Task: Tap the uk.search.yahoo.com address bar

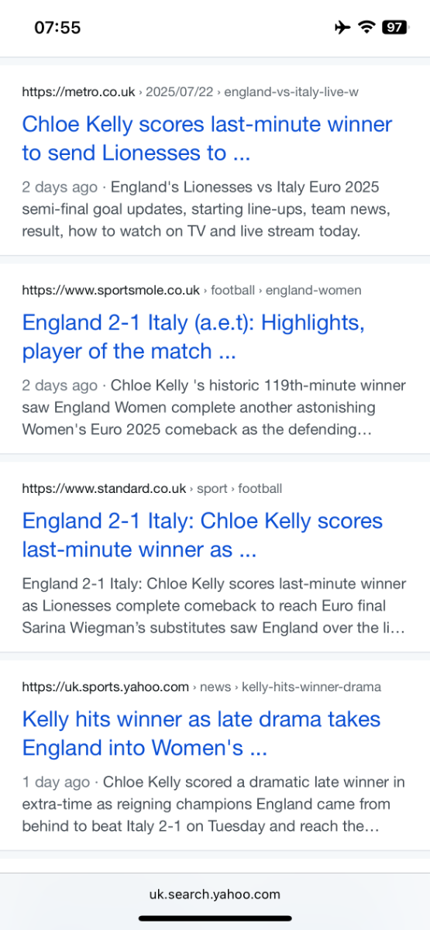Action: click(215, 894)
